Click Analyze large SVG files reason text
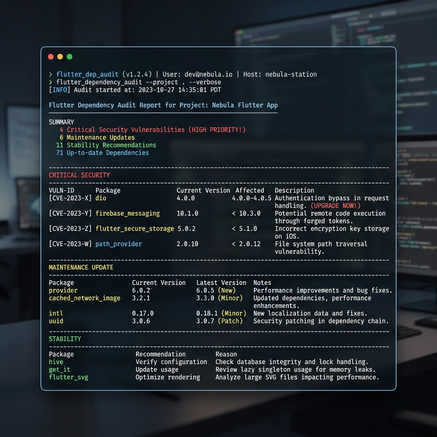This screenshot has height=437, width=437. click(297, 377)
